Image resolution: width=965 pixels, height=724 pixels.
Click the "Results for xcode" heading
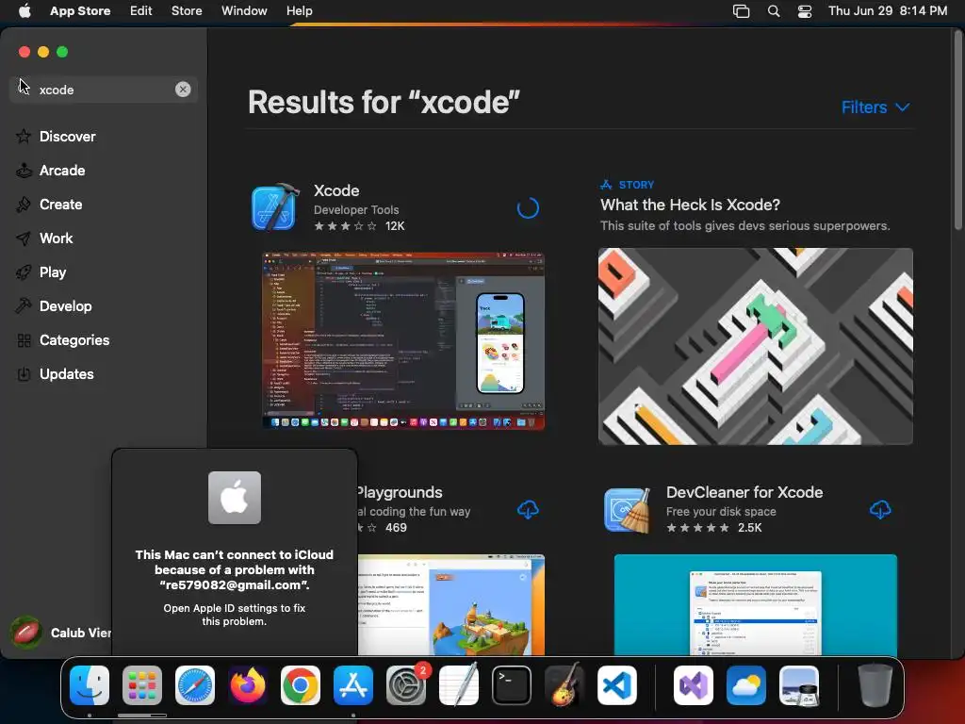pyautogui.click(x=384, y=102)
